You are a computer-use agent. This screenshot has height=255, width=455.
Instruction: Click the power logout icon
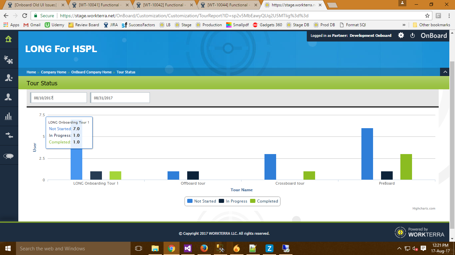coord(412,36)
